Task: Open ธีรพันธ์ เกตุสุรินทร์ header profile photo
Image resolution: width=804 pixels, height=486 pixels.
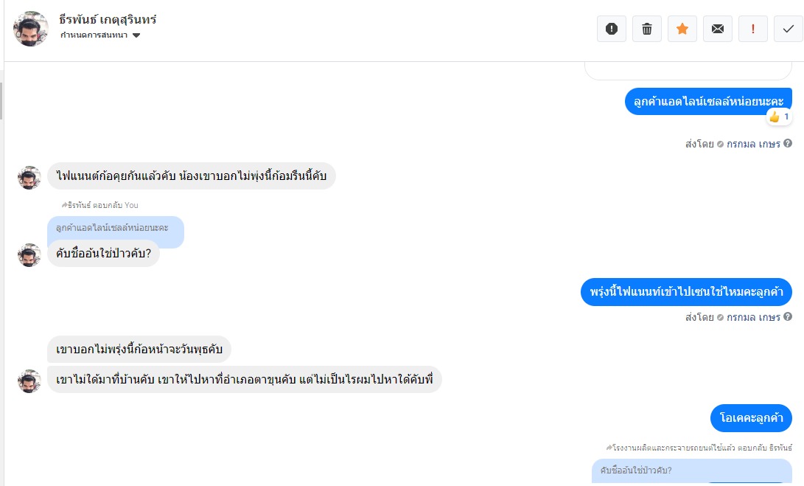Action: coord(31,29)
